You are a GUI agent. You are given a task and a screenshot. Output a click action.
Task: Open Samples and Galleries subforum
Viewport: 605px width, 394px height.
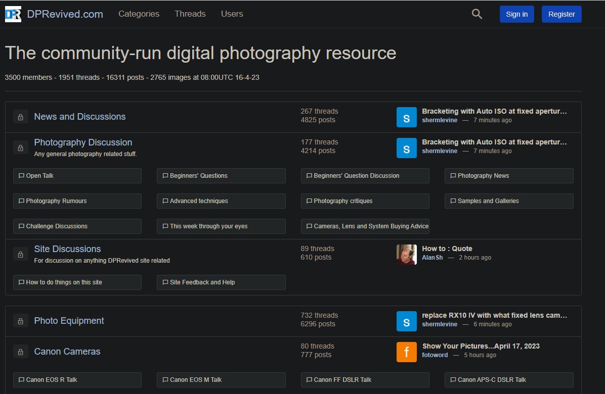(x=509, y=201)
